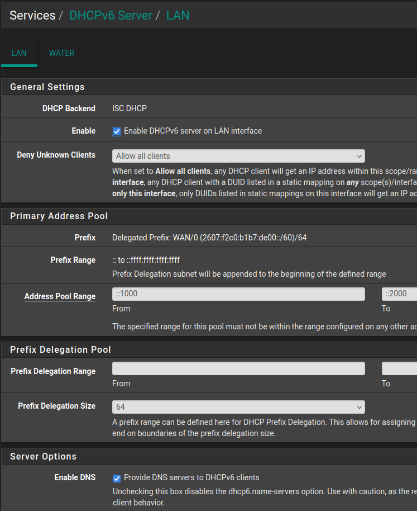Click the LAN breadcrumb in page title
Viewport: 417px width, 511px height.
(x=178, y=15)
